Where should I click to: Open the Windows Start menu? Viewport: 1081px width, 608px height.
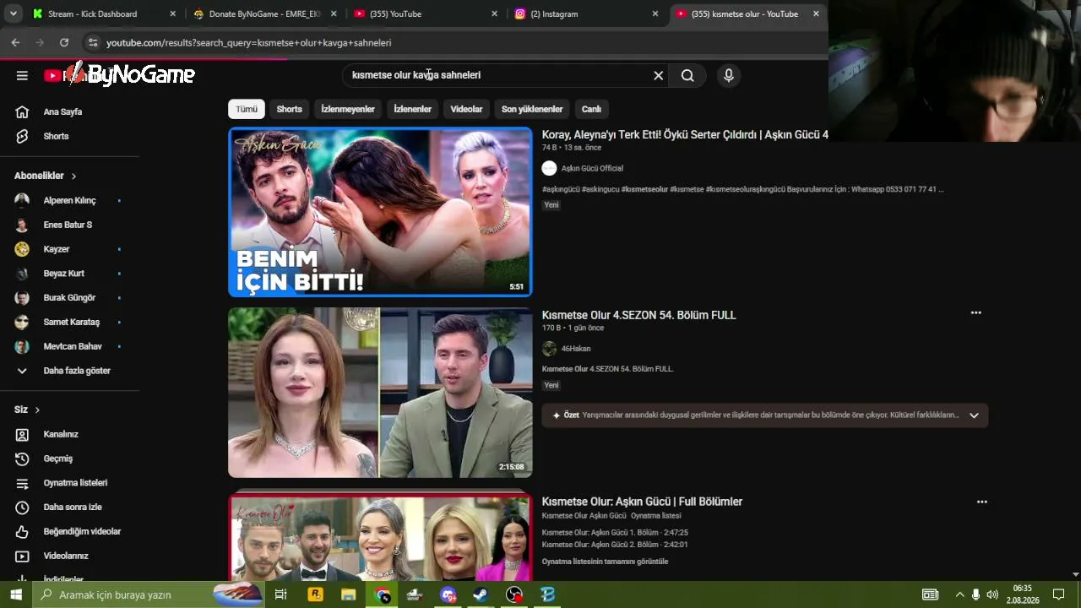15,594
